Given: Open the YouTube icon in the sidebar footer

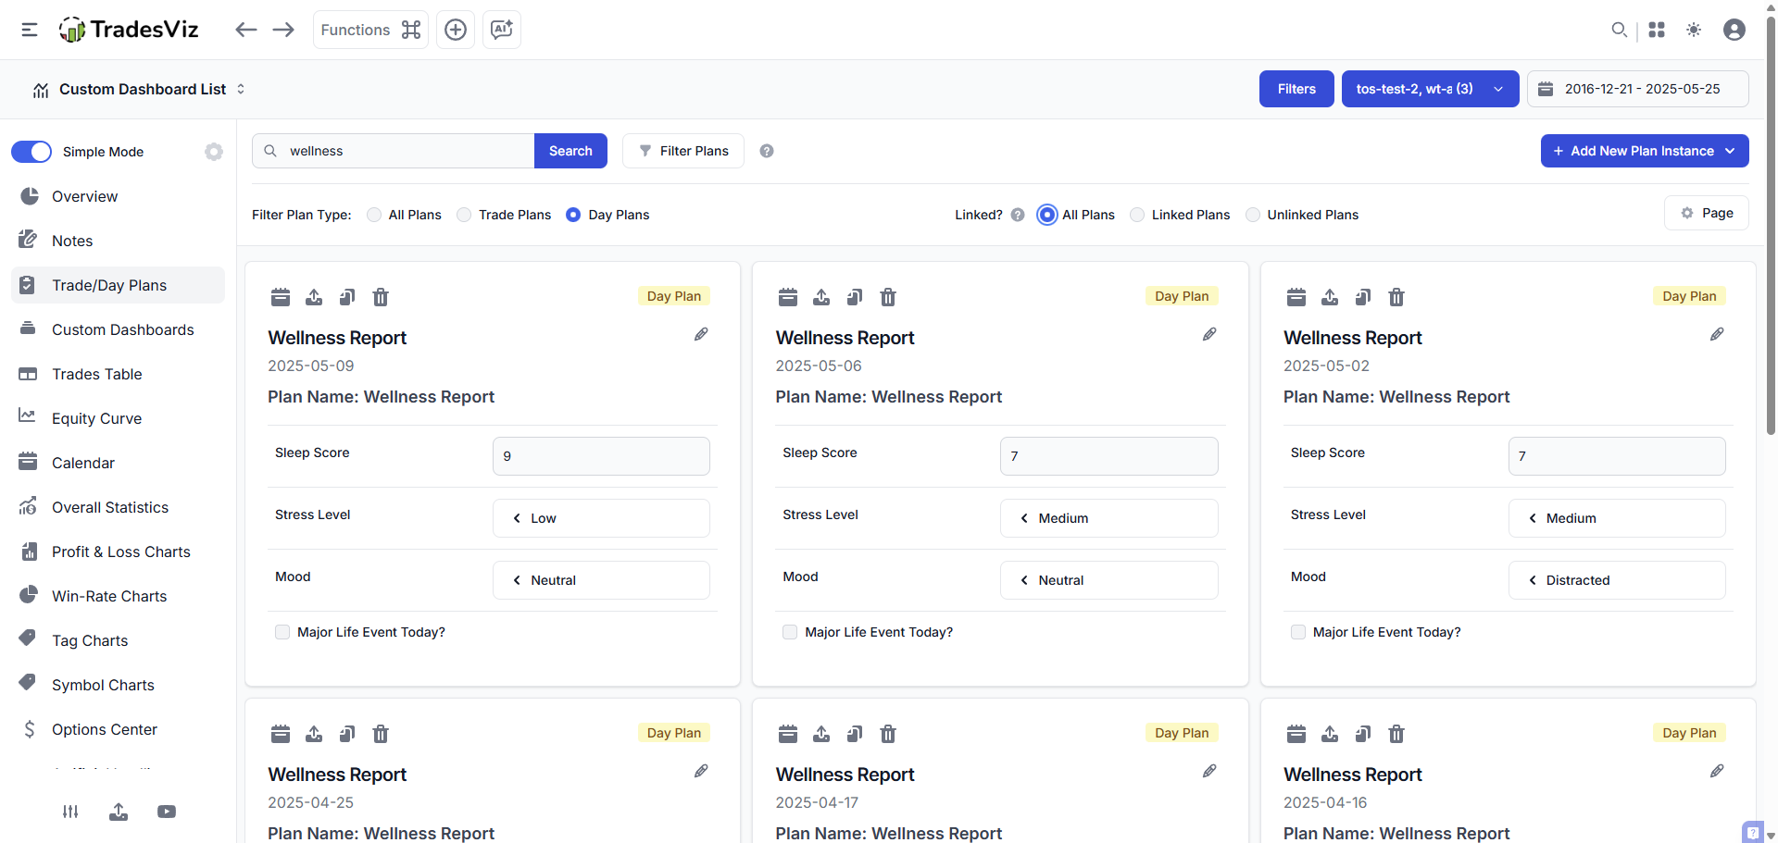Looking at the screenshot, I should pyautogui.click(x=167, y=812).
